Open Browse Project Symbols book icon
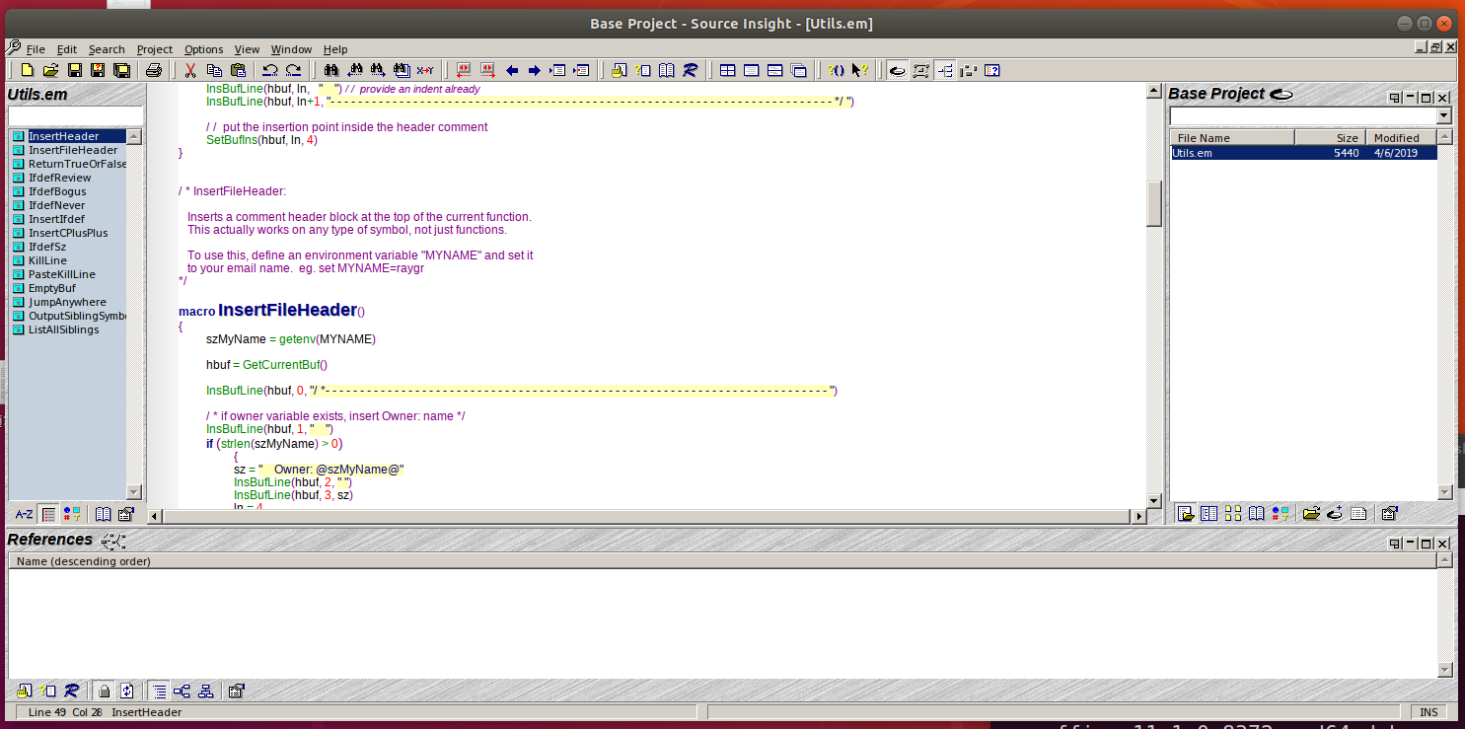This screenshot has width=1465, height=729. (664, 70)
